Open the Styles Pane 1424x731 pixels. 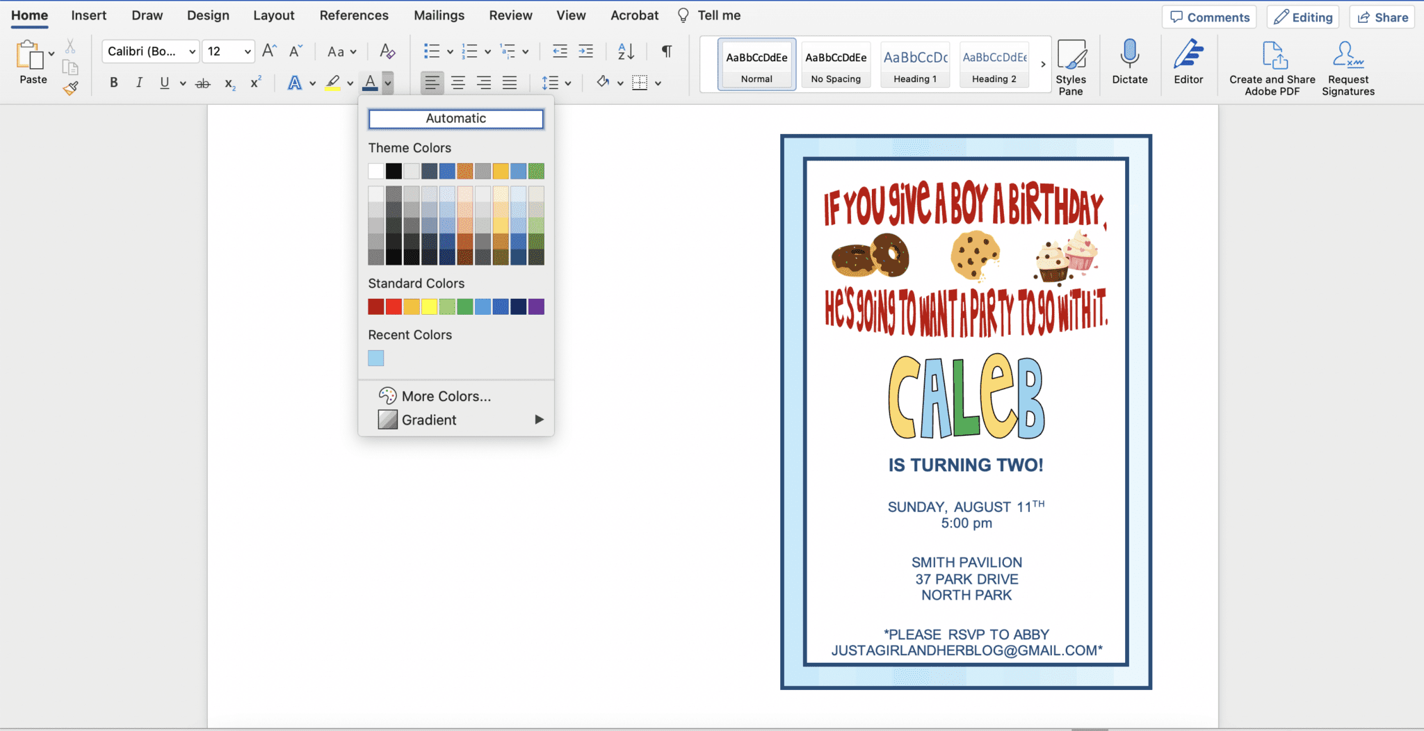point(1071,67)
